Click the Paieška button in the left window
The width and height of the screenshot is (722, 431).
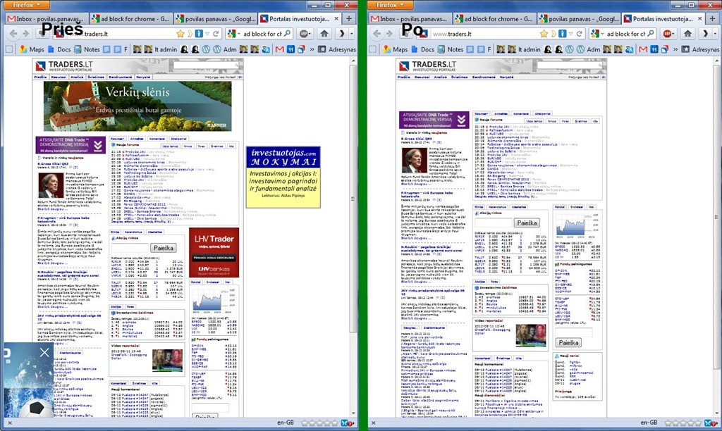pyautogui.click(x=164, y=248)
